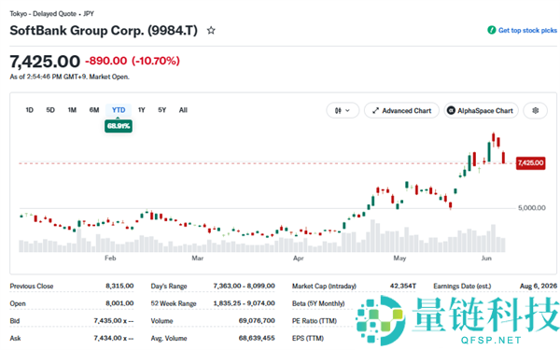Click the Day's Range value

coord(244,287)
